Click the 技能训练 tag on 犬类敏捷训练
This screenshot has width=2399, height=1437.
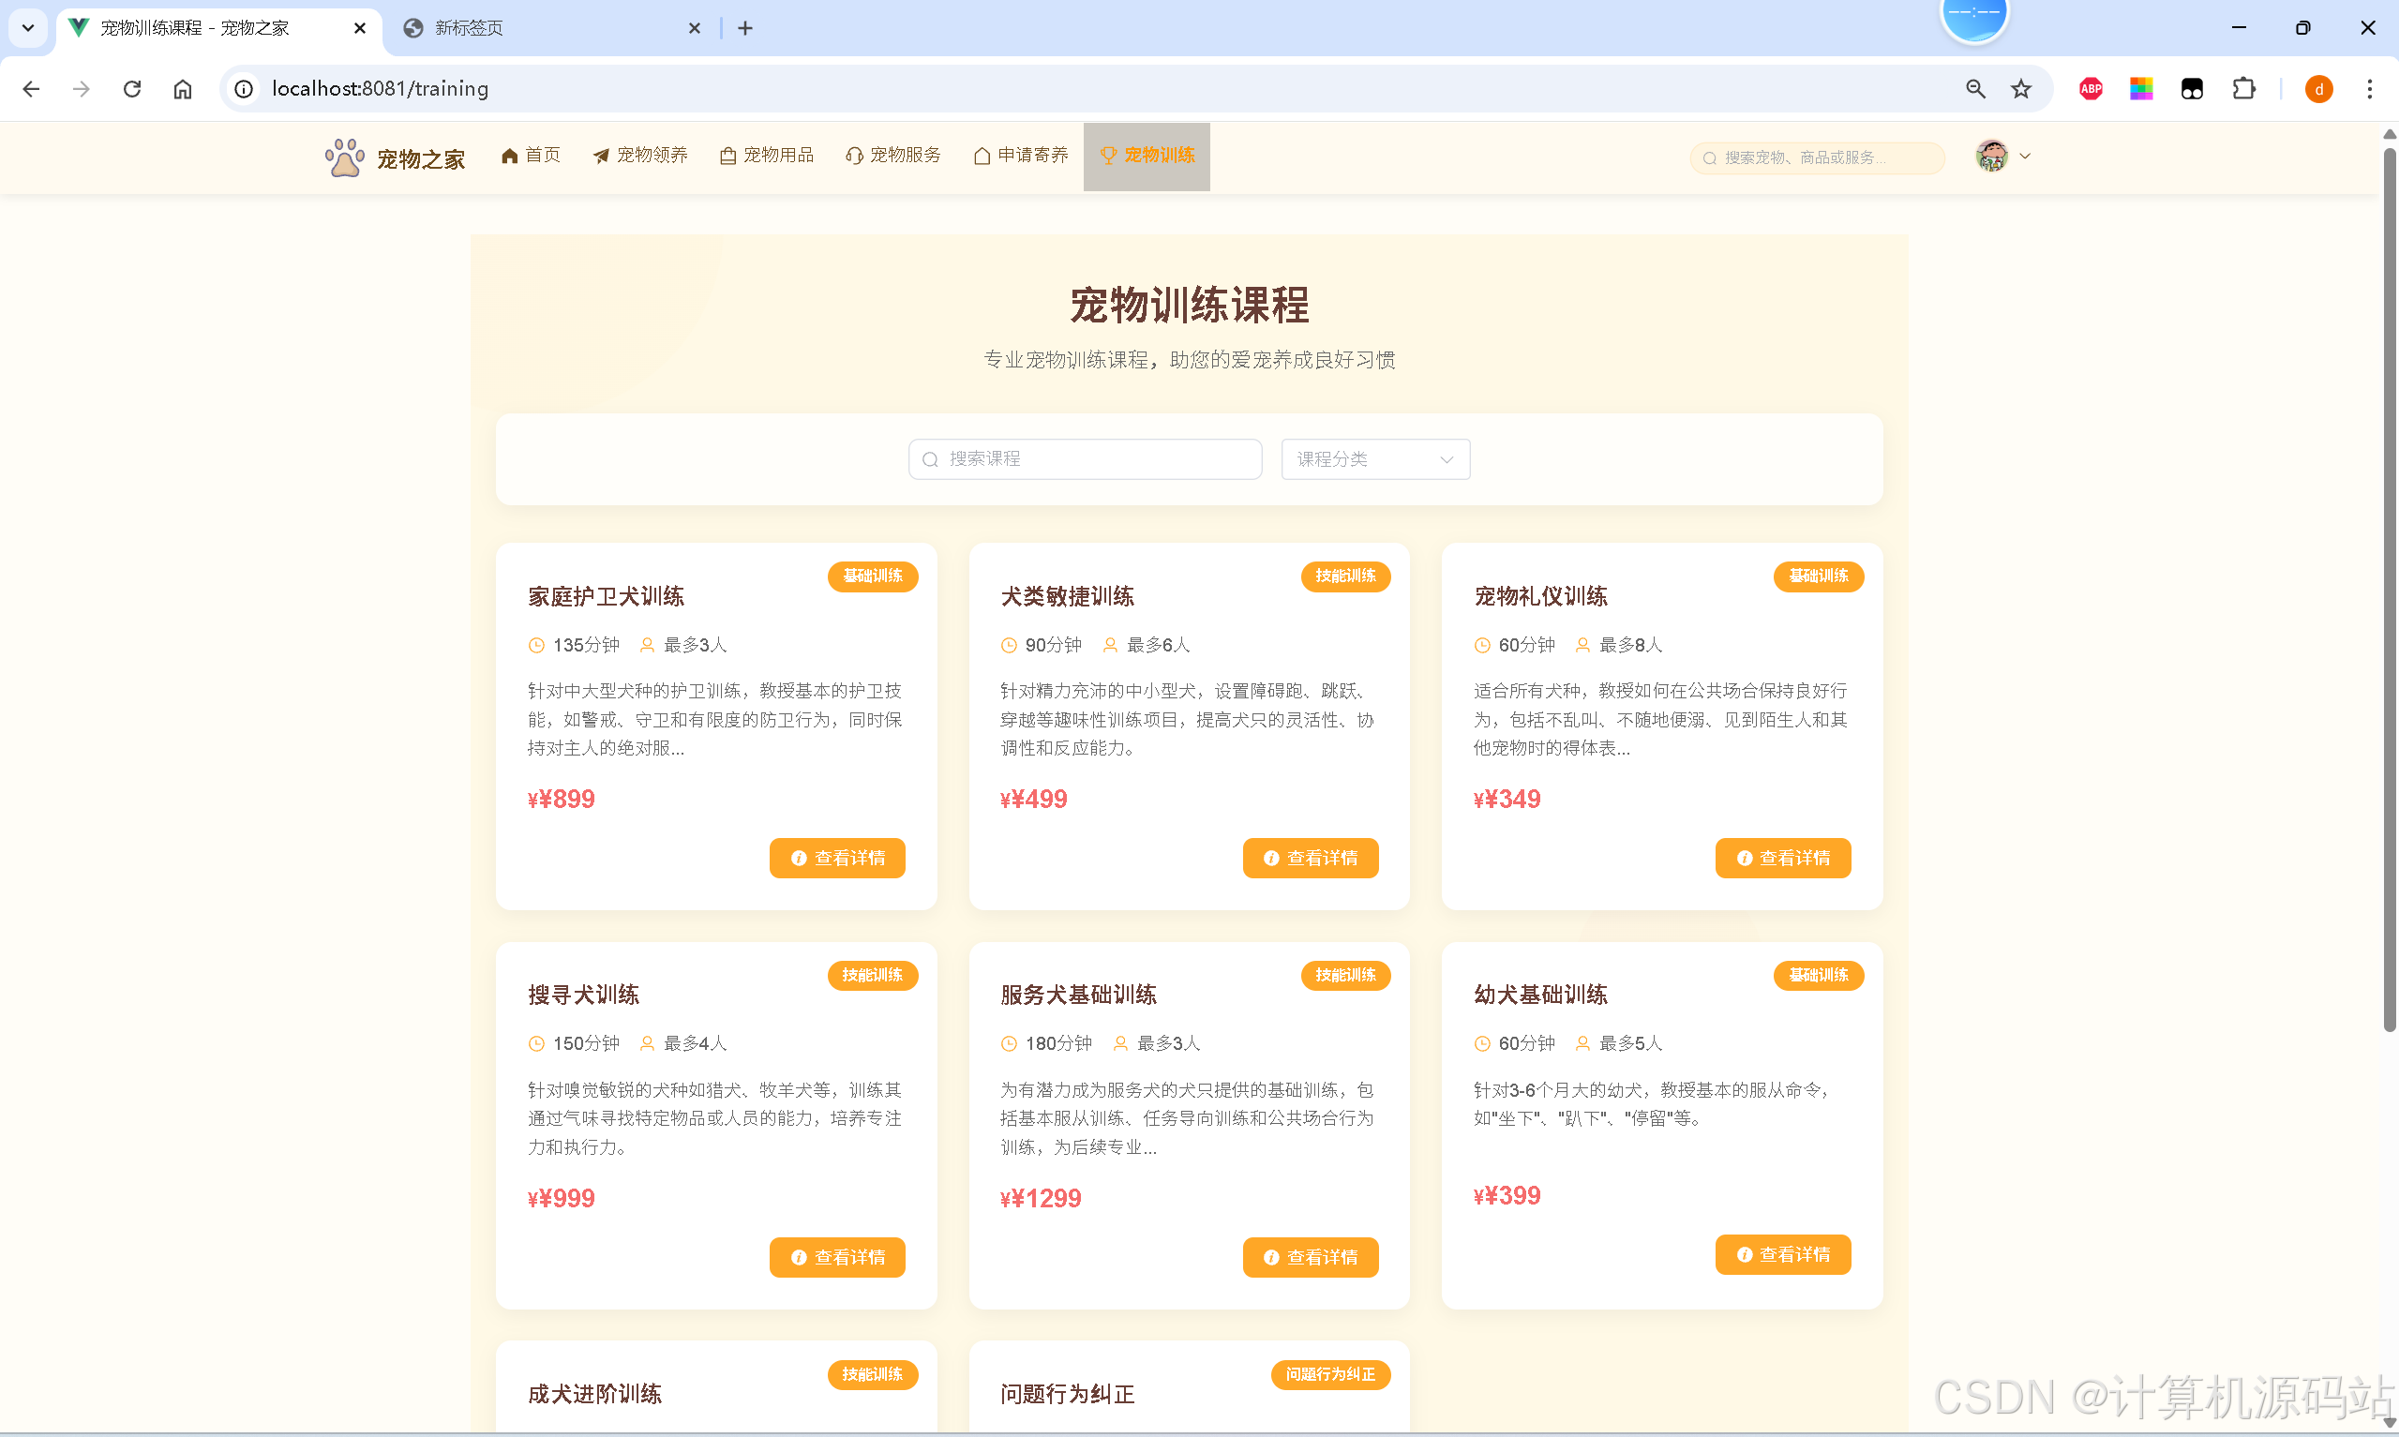click(1344, 576)
